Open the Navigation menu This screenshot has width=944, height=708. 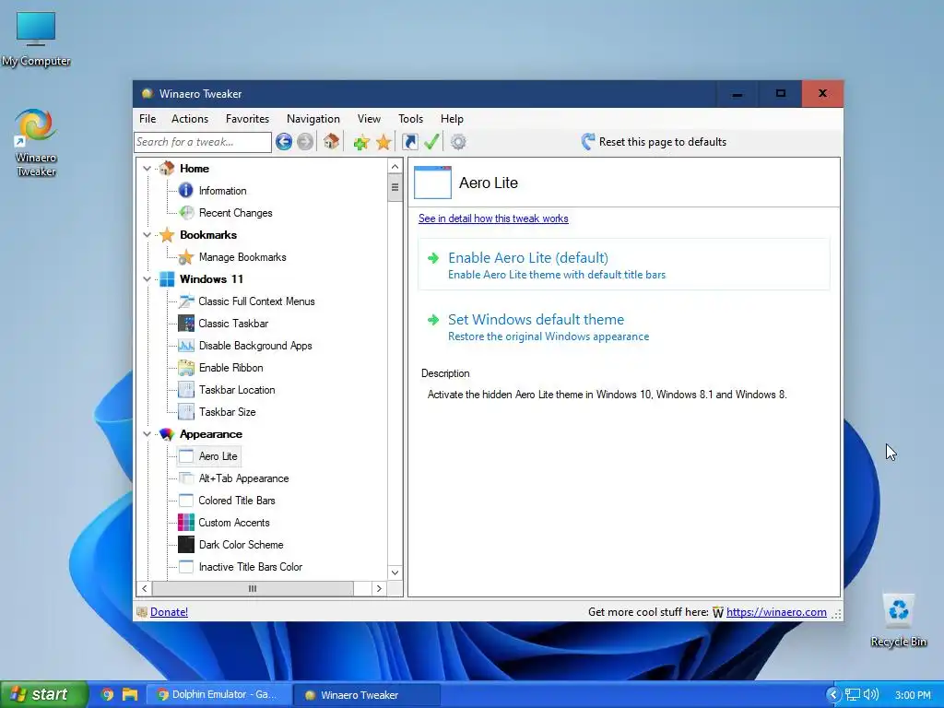point(313,119)
